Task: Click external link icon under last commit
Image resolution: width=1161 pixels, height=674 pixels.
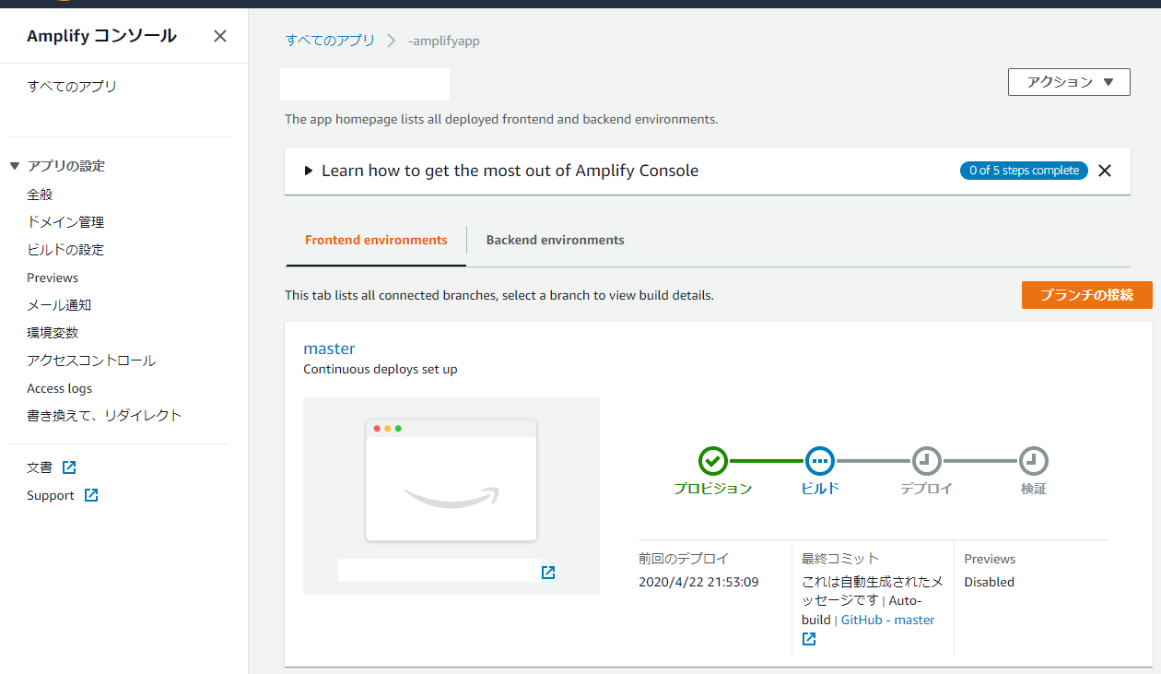Action: coord(809,639)
